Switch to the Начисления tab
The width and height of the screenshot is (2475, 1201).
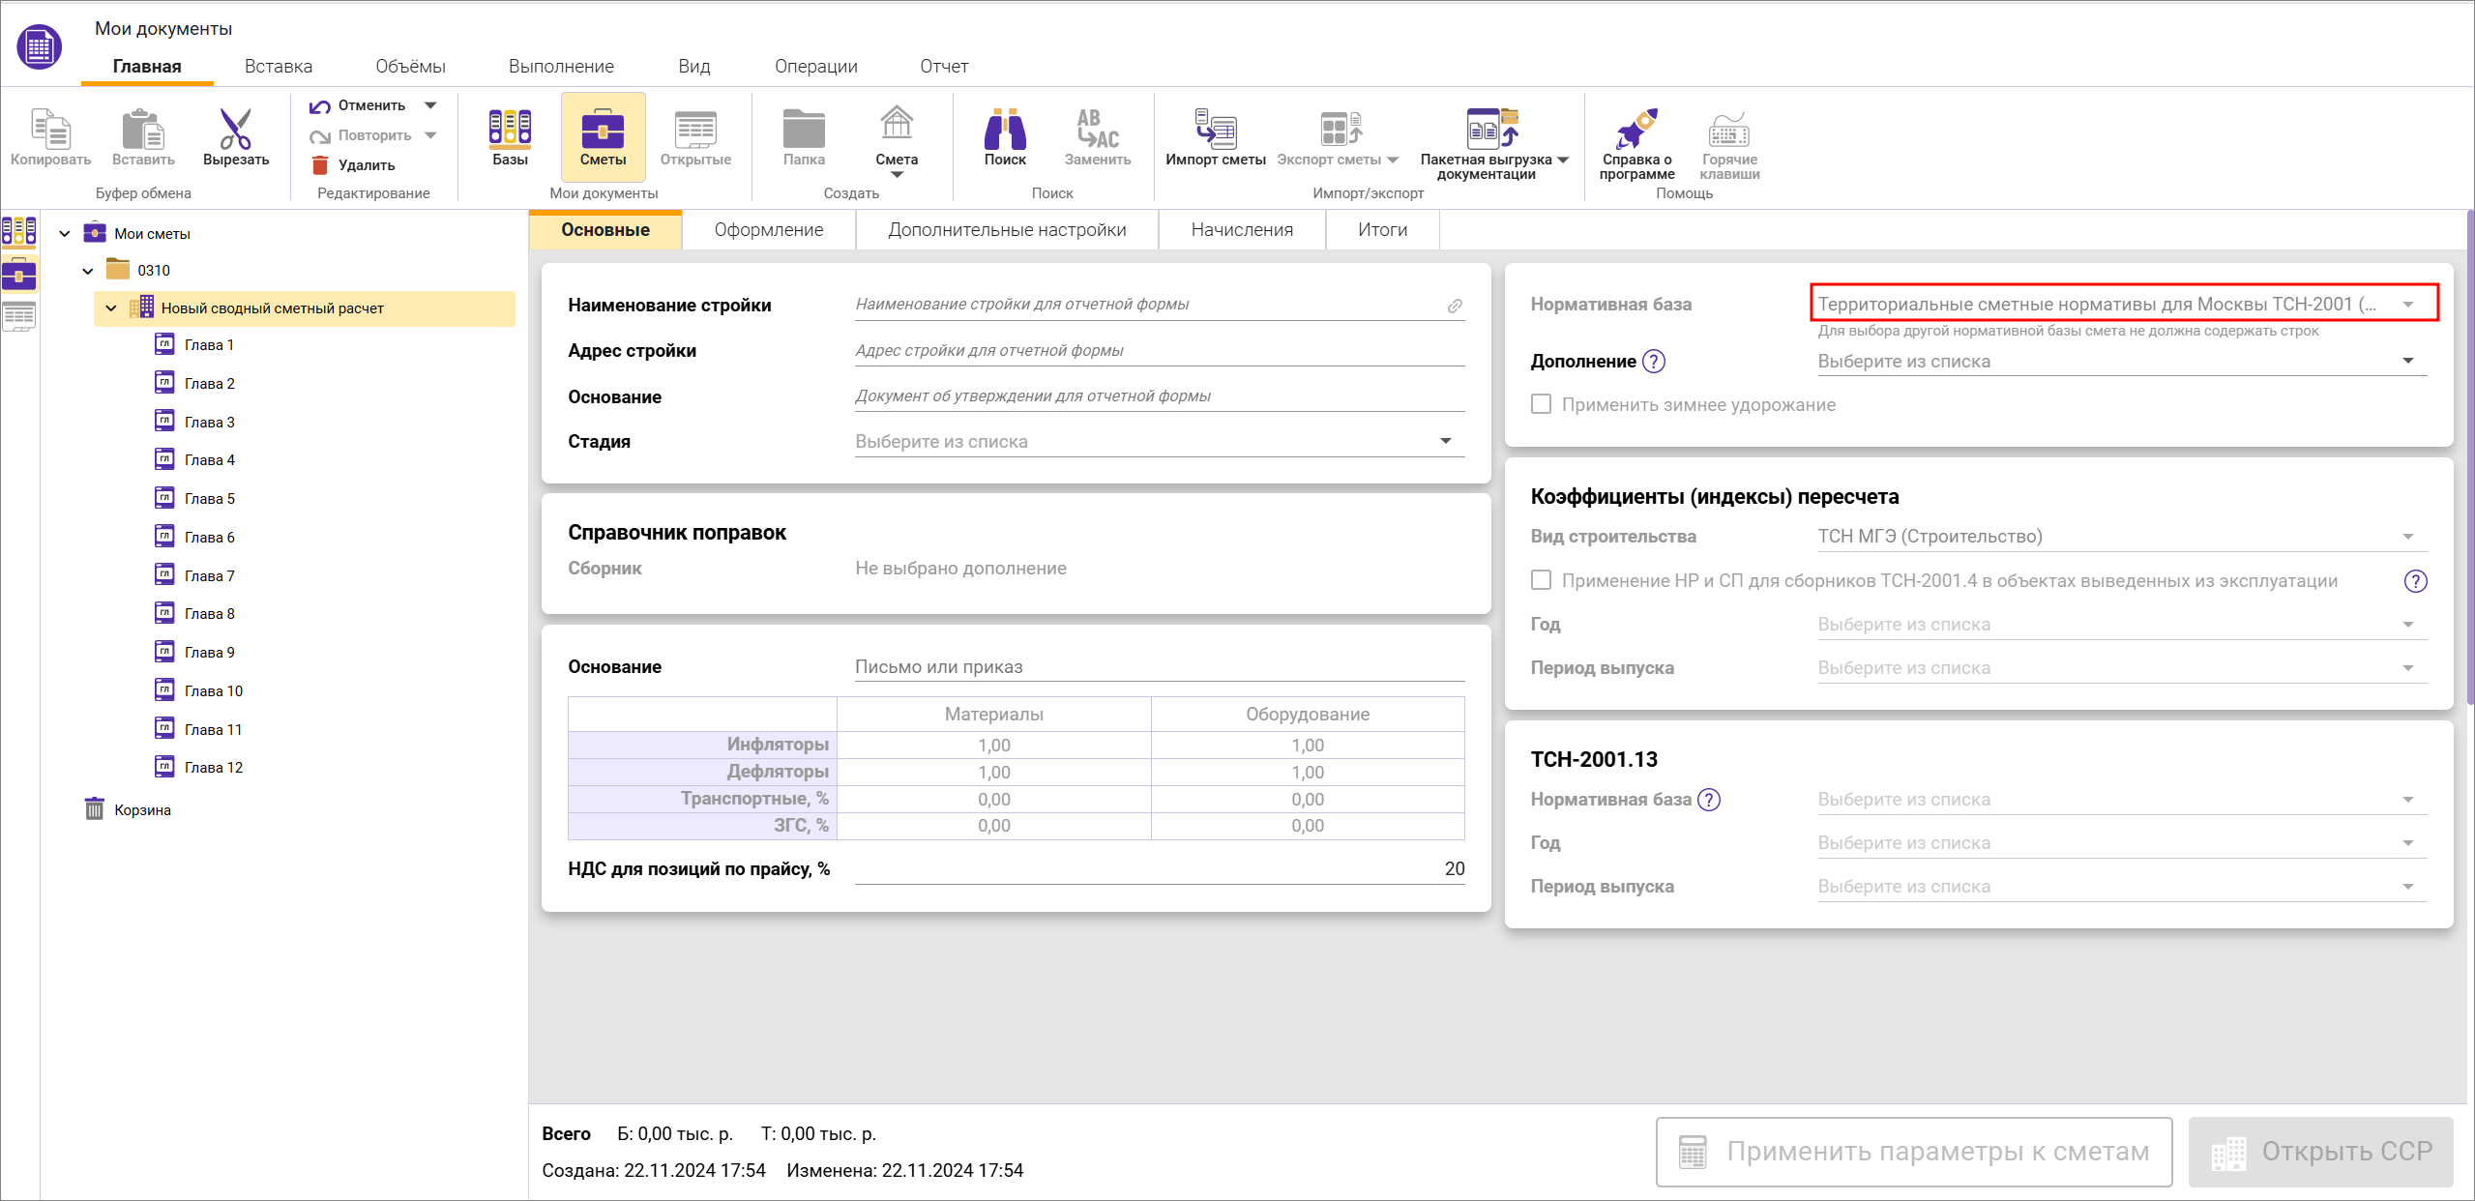[x=1241, y=230]
